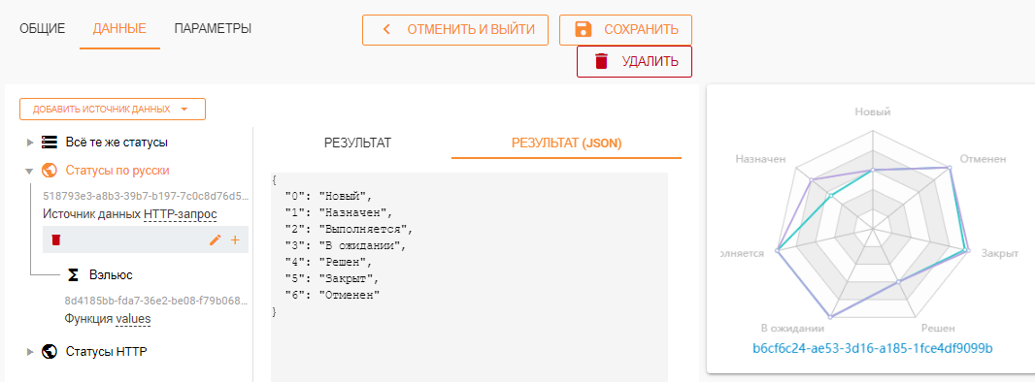Click the Отменен axis label on radar chart

[x=983, y=159]
